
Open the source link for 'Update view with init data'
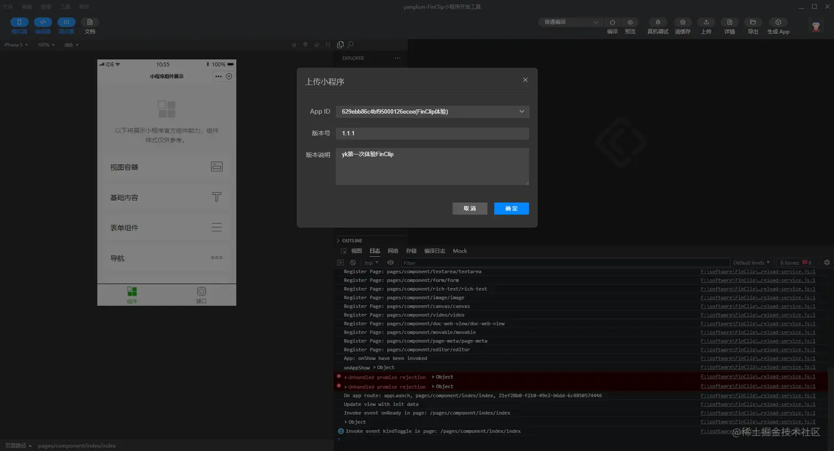[x=758, y=404]
